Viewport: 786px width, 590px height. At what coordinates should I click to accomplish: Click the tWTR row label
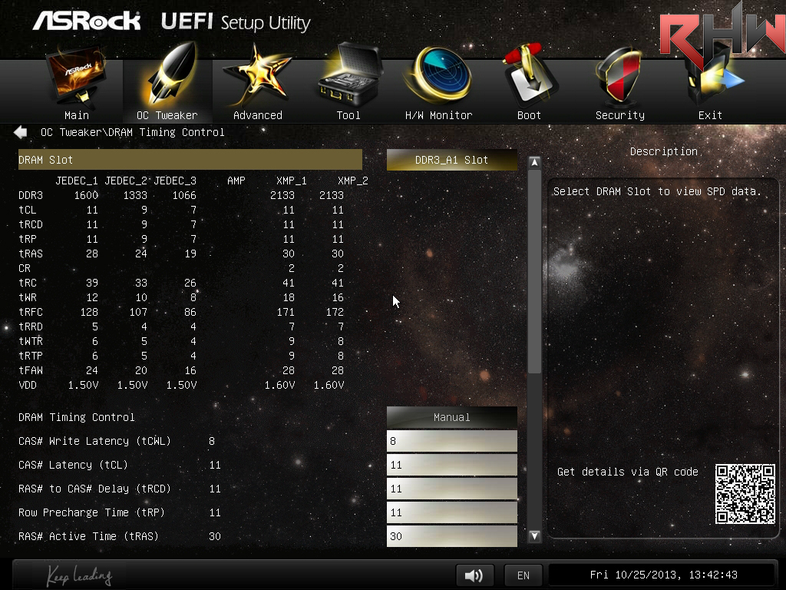[31, 341]
